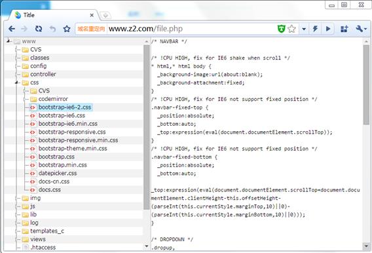This screenshot has height=253, width=372.
Task: Open a new tab with plus button
Action: point(105,16)
